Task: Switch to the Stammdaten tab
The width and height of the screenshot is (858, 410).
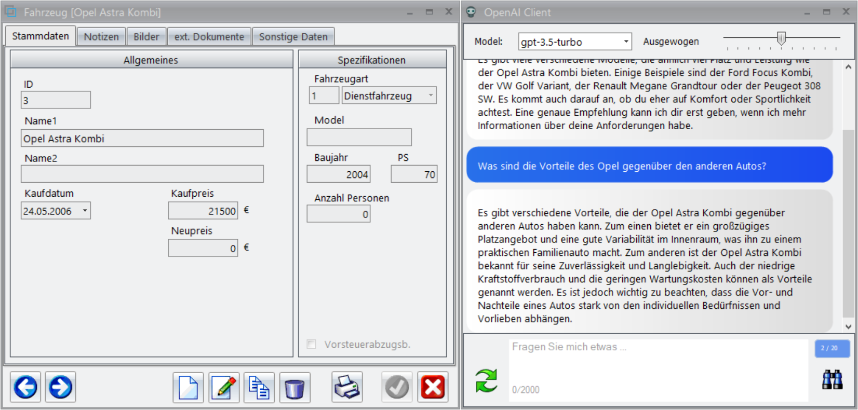Action: 41,36
